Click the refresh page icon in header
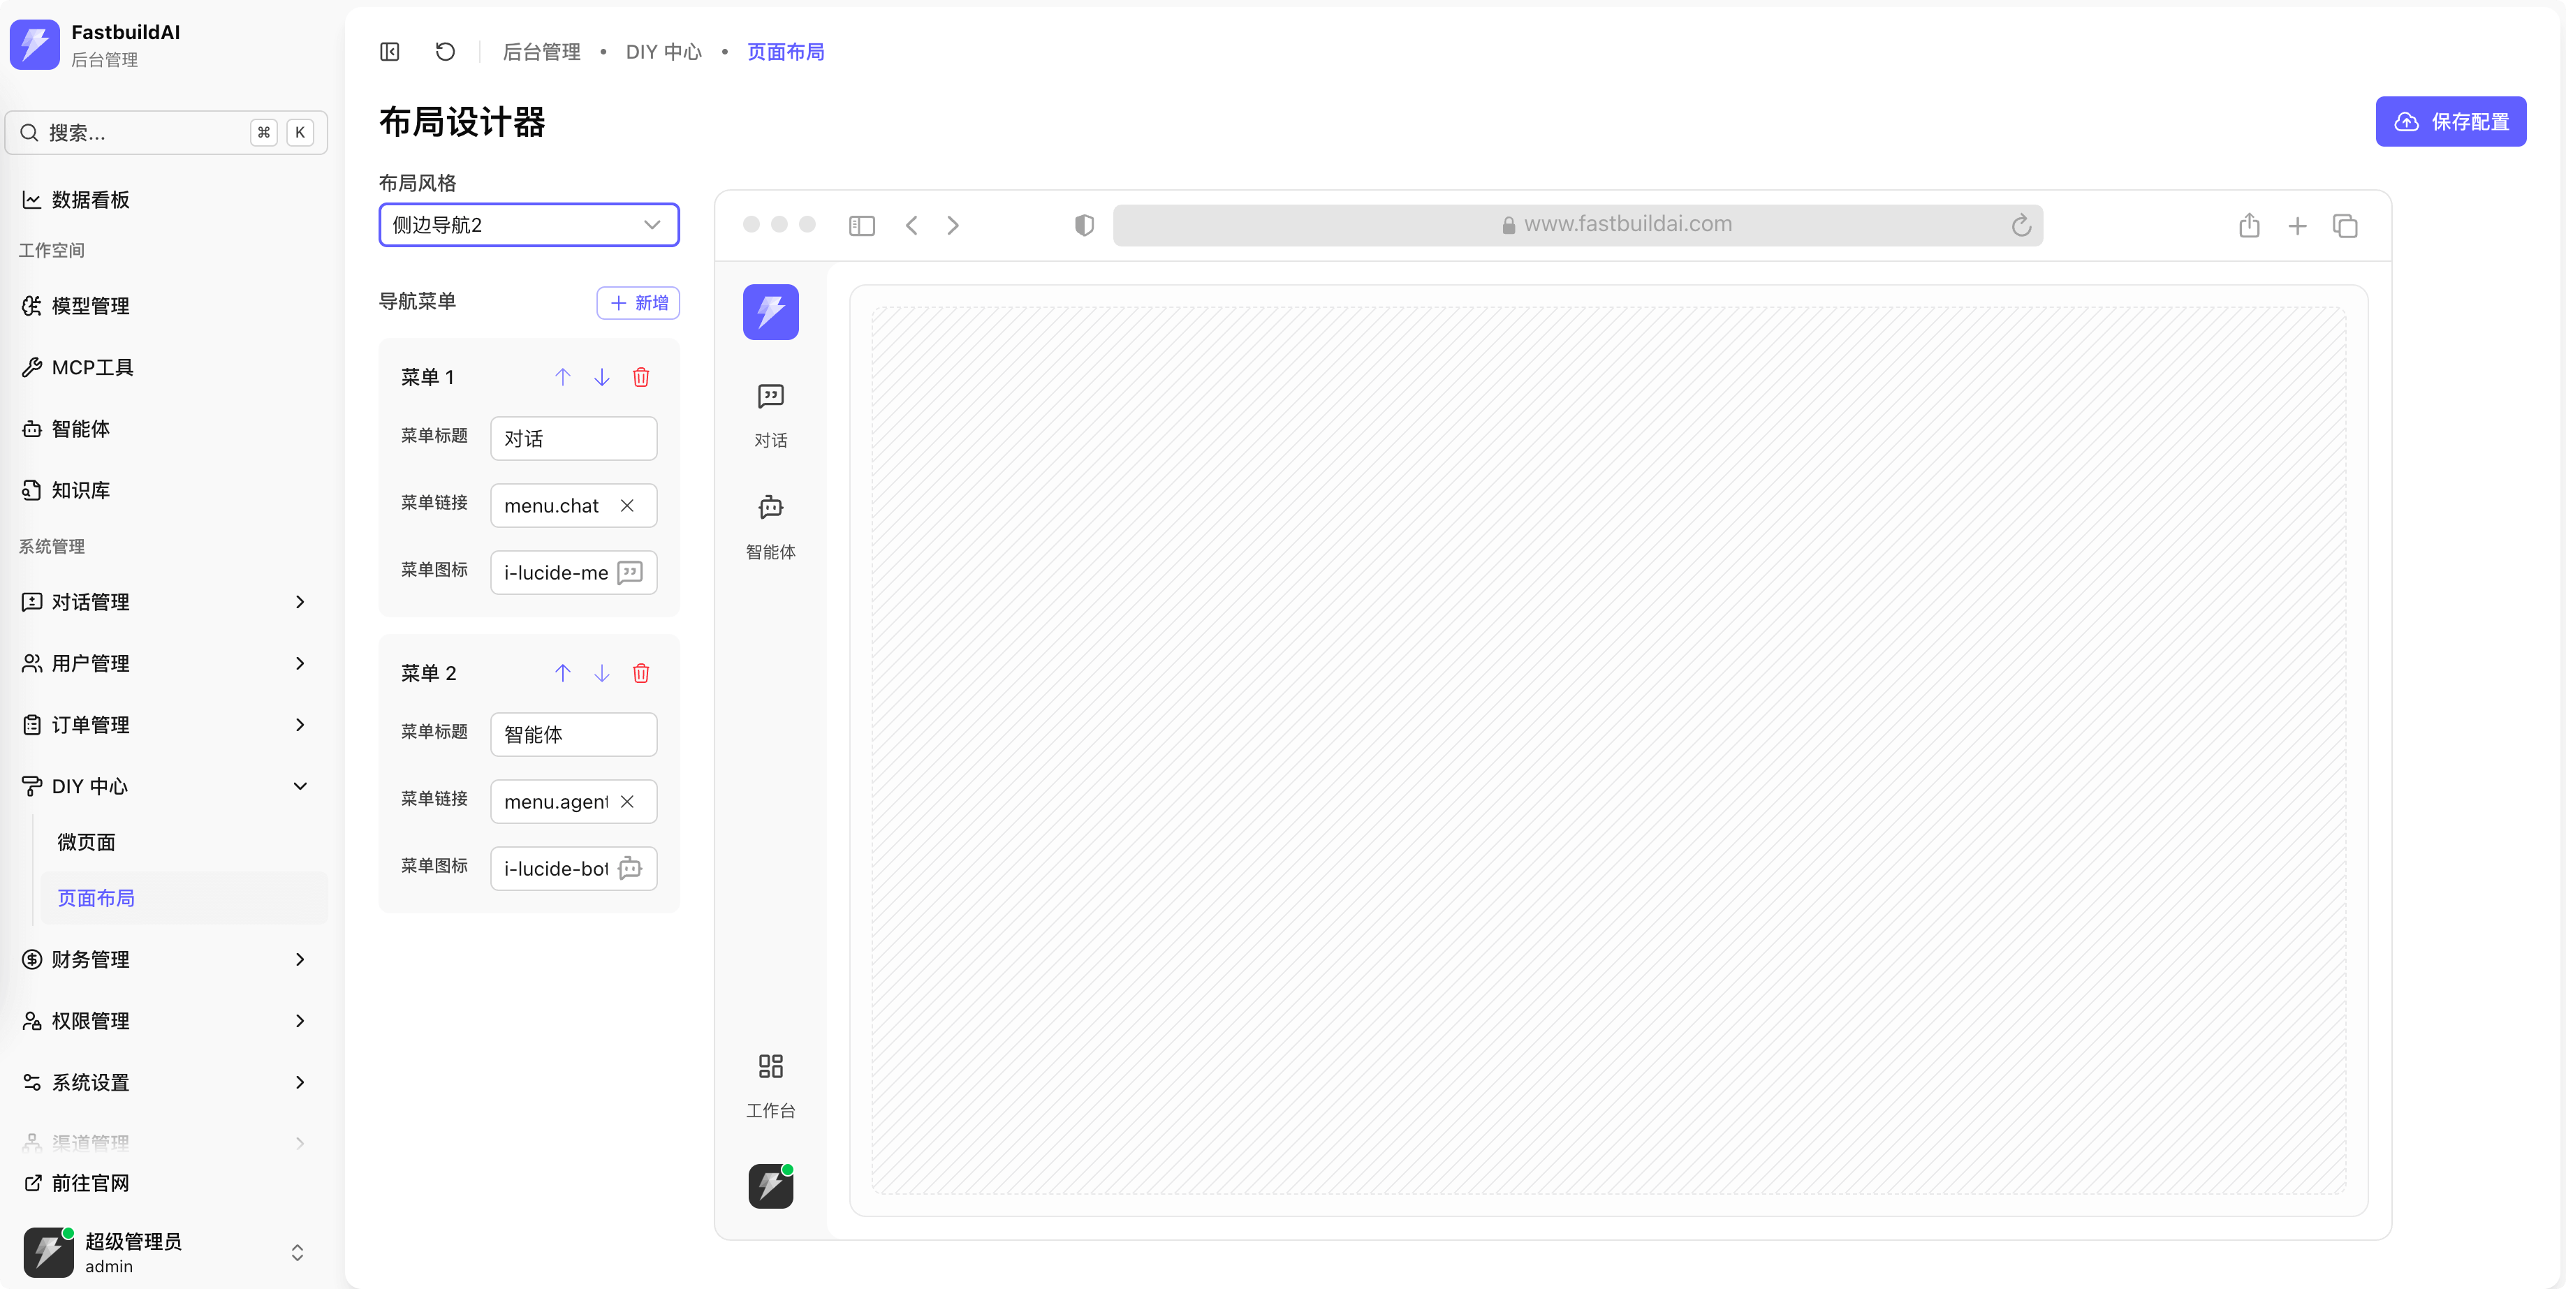Viewport: 2566px width, 1289px height. [x=446, y=52]
